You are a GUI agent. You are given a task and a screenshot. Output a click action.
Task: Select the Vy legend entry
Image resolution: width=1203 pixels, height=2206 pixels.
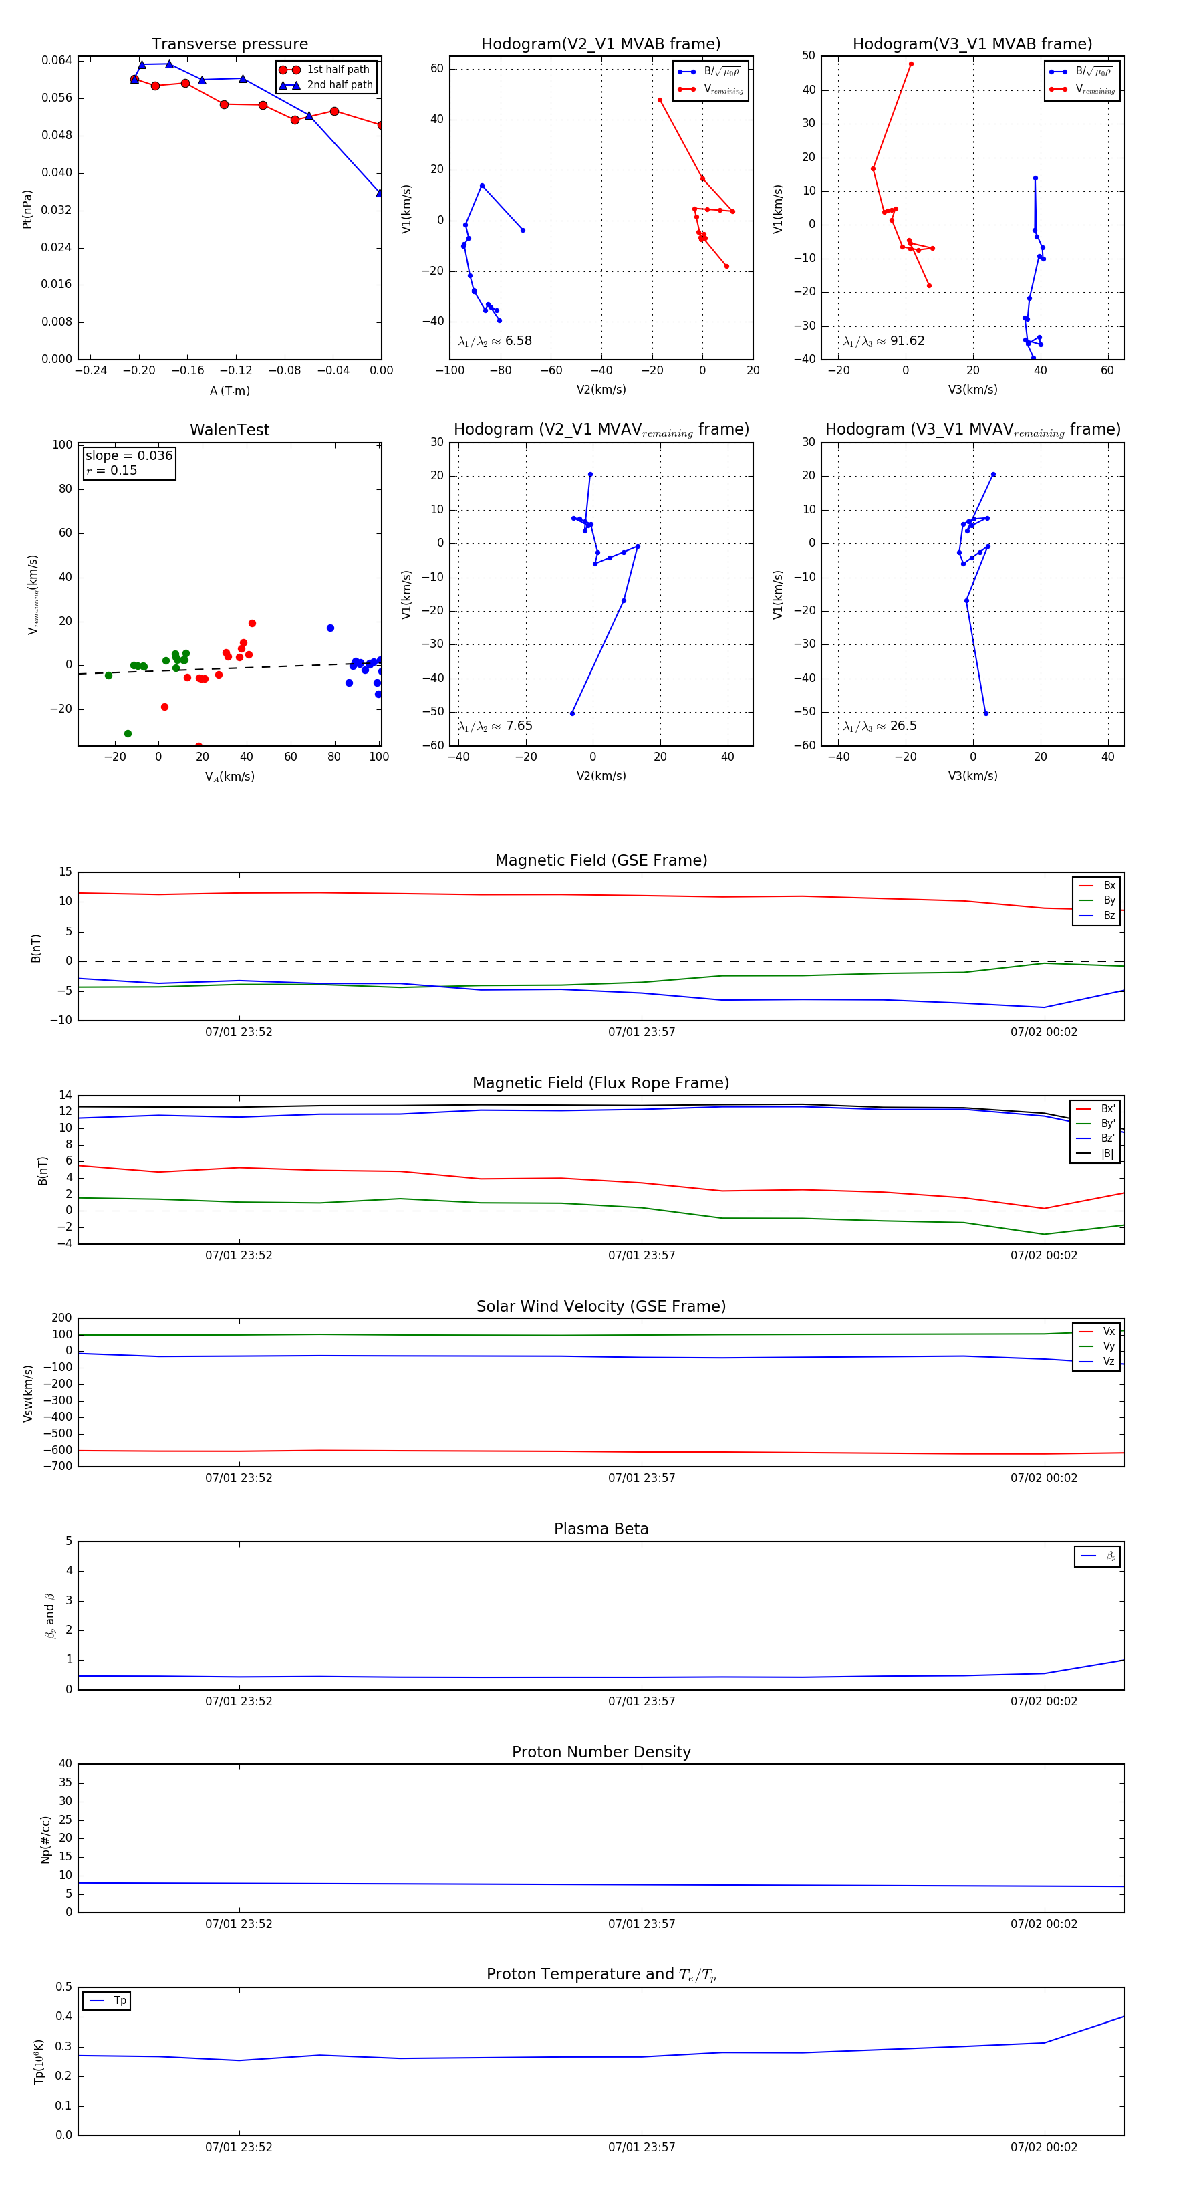coord(1097,1346)
